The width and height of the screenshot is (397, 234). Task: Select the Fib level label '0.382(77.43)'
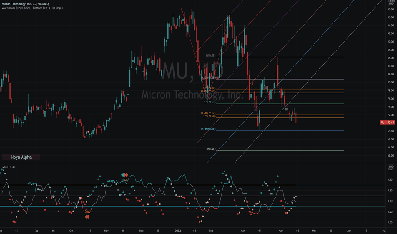(208, 91)
